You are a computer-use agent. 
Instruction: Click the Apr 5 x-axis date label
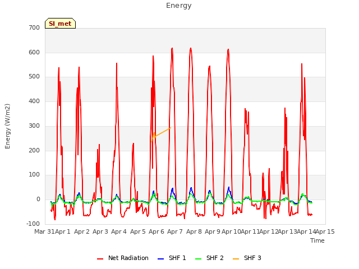[x=138, y=231]
